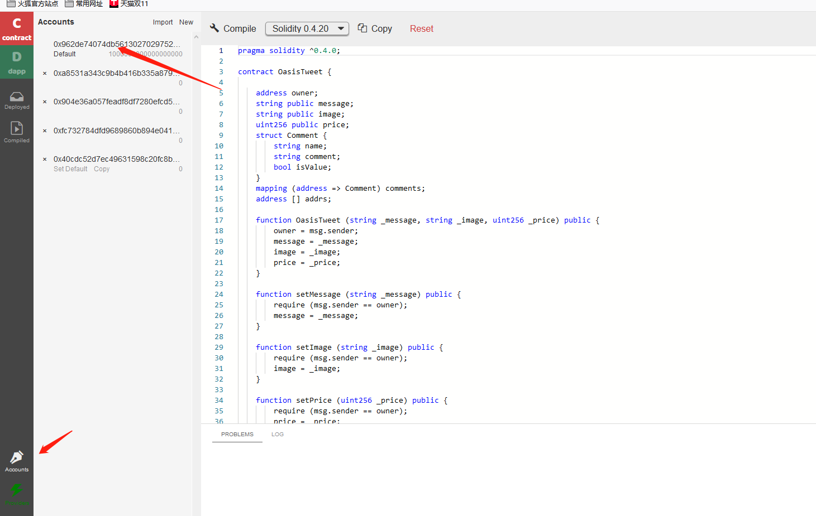Viewport: 816px width, 516px height.
Task: Remove account 0xa8531a343c9b4b416b335a879
Action: coord(45,73)
